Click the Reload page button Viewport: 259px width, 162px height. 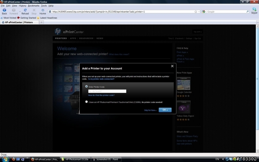25,12
